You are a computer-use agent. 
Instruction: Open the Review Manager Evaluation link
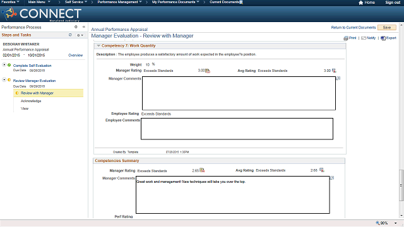point(34,81)
